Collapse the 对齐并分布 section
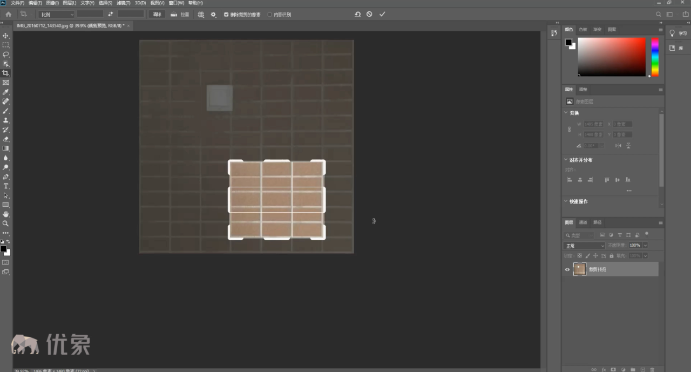 [566, 160]
